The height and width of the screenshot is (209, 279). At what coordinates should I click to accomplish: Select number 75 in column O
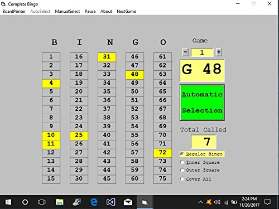tap(162, 179)
